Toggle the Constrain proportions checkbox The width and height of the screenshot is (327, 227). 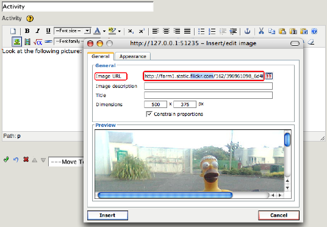click(x=149, y=114)
